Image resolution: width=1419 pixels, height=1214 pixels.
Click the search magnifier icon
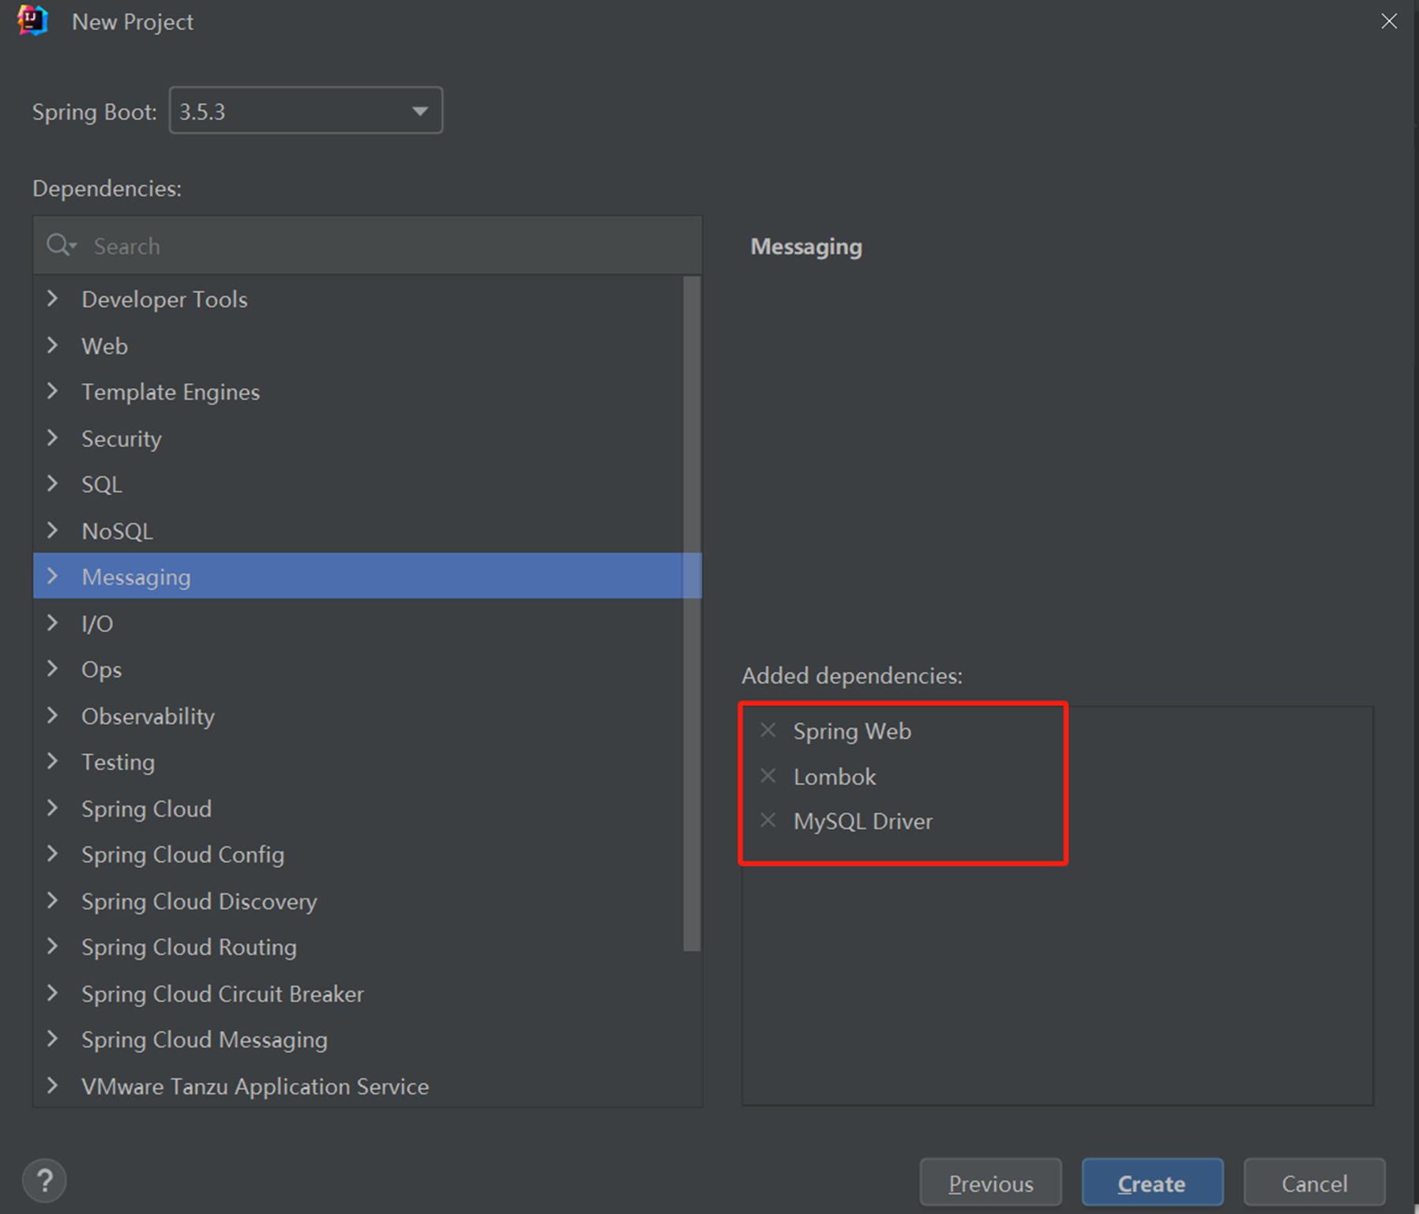tap(60, 245)
